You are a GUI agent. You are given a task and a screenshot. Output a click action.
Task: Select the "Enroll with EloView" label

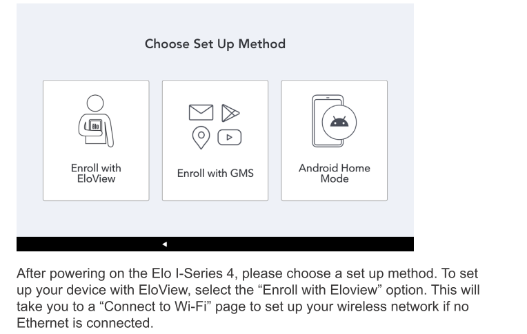[95, 173]
